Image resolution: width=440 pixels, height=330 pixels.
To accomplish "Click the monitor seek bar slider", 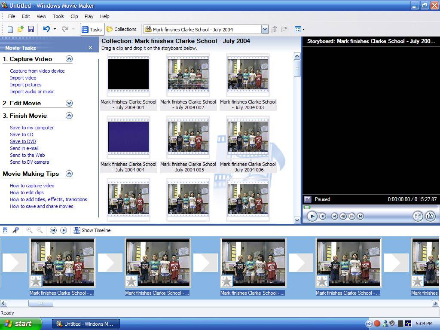I will [307, 208].
